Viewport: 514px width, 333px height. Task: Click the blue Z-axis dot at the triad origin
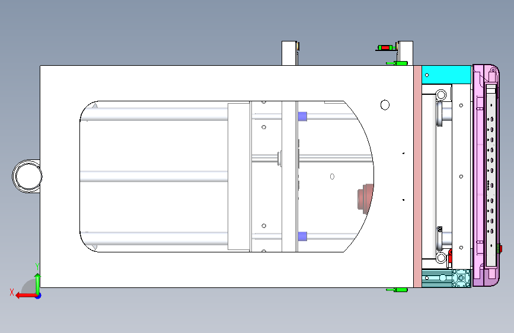39,296
